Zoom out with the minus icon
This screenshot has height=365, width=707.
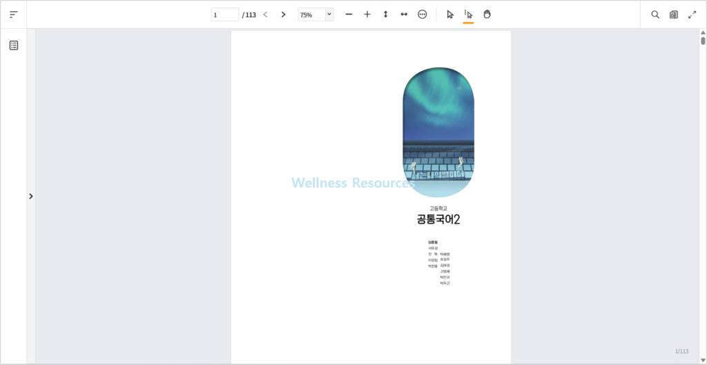(x=349, y=14)
